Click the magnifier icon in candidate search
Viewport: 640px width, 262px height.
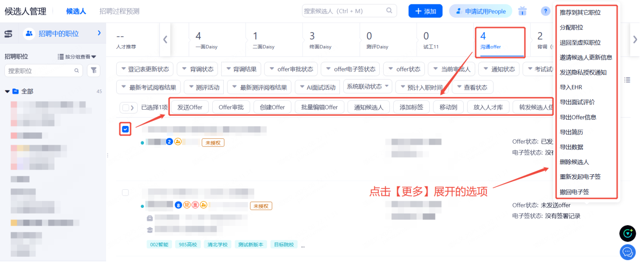pos(389,11)
